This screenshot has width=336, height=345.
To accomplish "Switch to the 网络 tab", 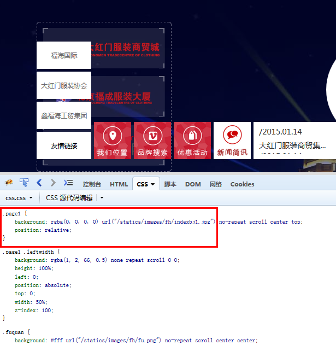I will click(x=215, y=184).
